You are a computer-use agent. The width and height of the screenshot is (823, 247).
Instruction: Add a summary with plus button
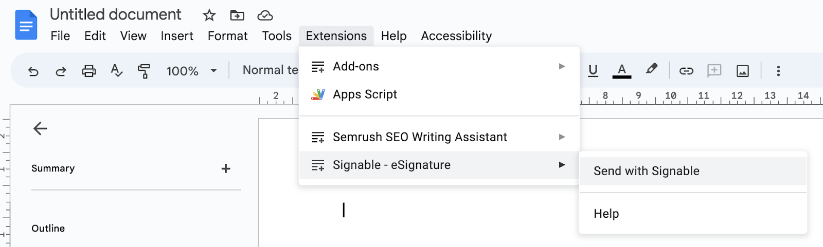tap(225, 168)
